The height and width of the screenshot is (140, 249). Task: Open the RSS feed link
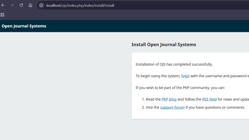tap(209, 99)
